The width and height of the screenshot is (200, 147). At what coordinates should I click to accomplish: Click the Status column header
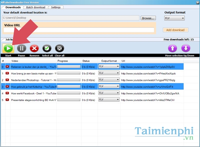pyautogui.click(x=89, y=61)
